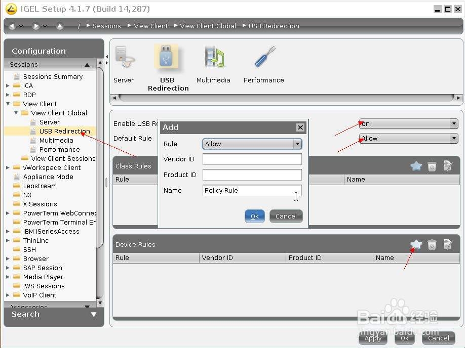Add a new Class Rule with star icon

(x=416, y=166)
